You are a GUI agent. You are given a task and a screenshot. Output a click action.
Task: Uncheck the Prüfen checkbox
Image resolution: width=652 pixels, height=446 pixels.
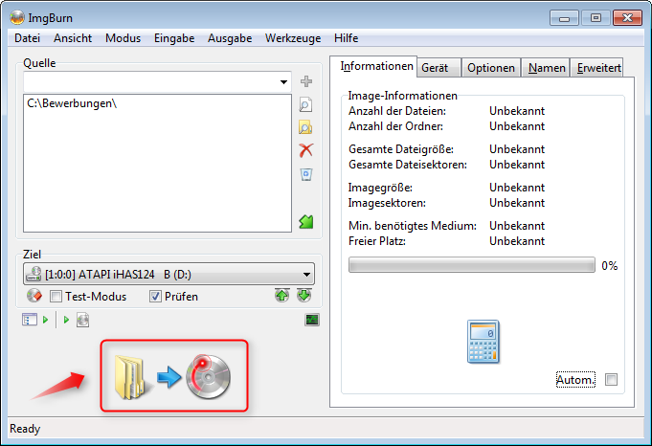pos(156,297)
